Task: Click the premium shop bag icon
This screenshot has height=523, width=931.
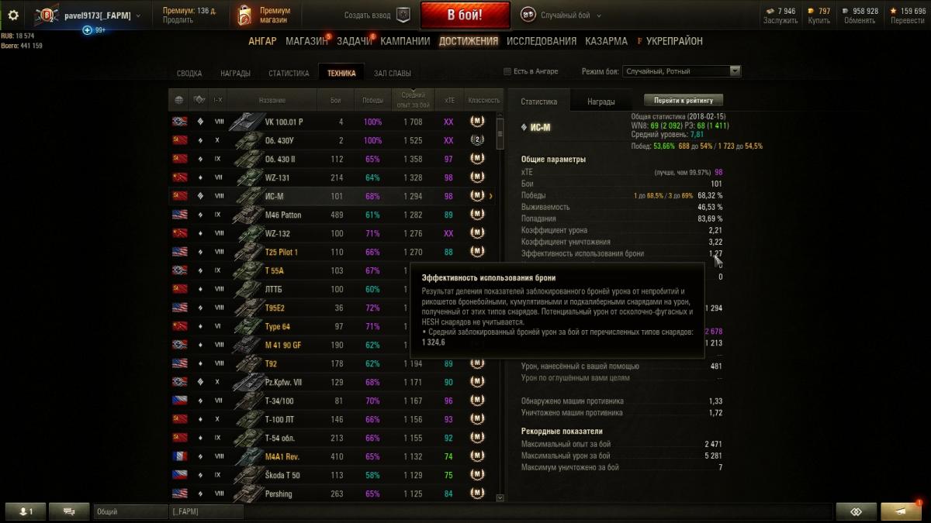Action: [244, 15]
